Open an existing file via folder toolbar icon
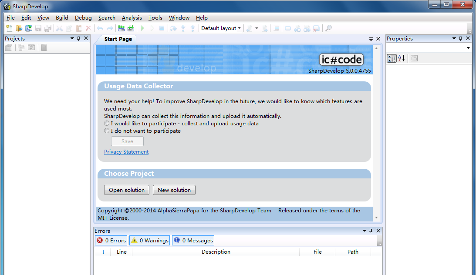476x275 pixels. 19,28
